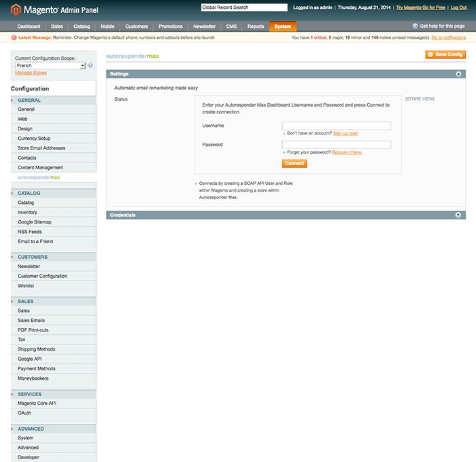Click the Settings section header

pos(286,74)
